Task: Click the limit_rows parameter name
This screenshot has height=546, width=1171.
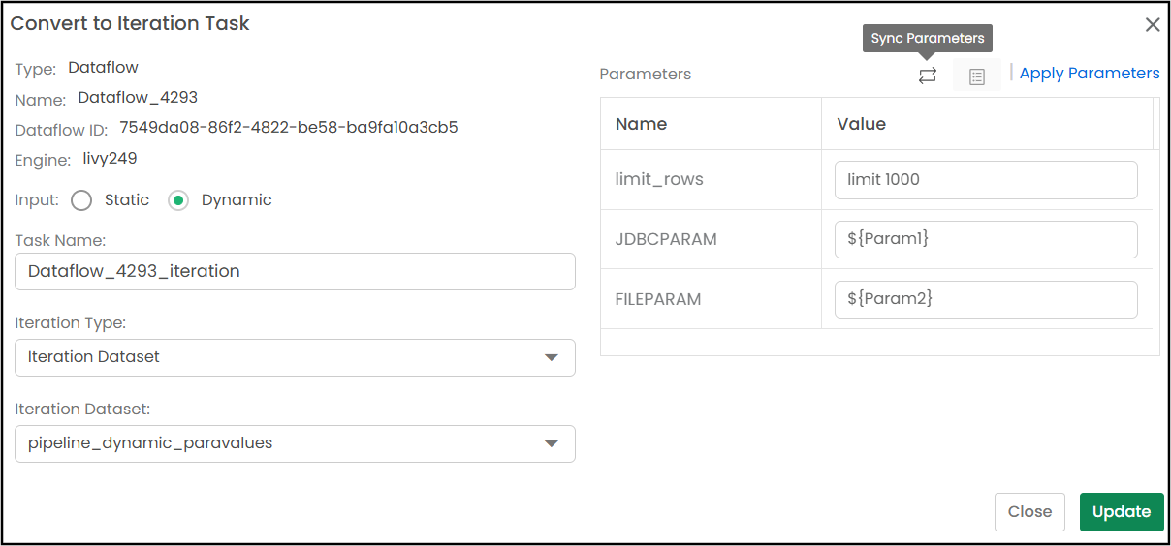Action: pos(659,179)
